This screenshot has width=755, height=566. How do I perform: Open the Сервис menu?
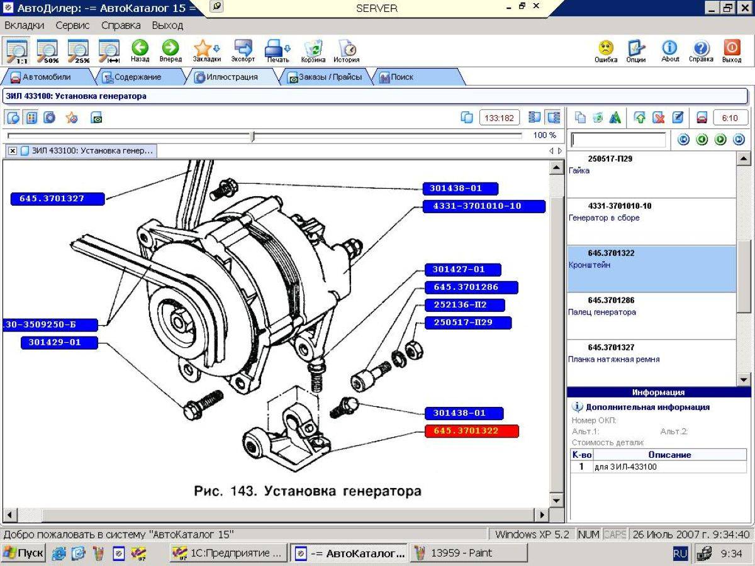[x=72, y=26]
